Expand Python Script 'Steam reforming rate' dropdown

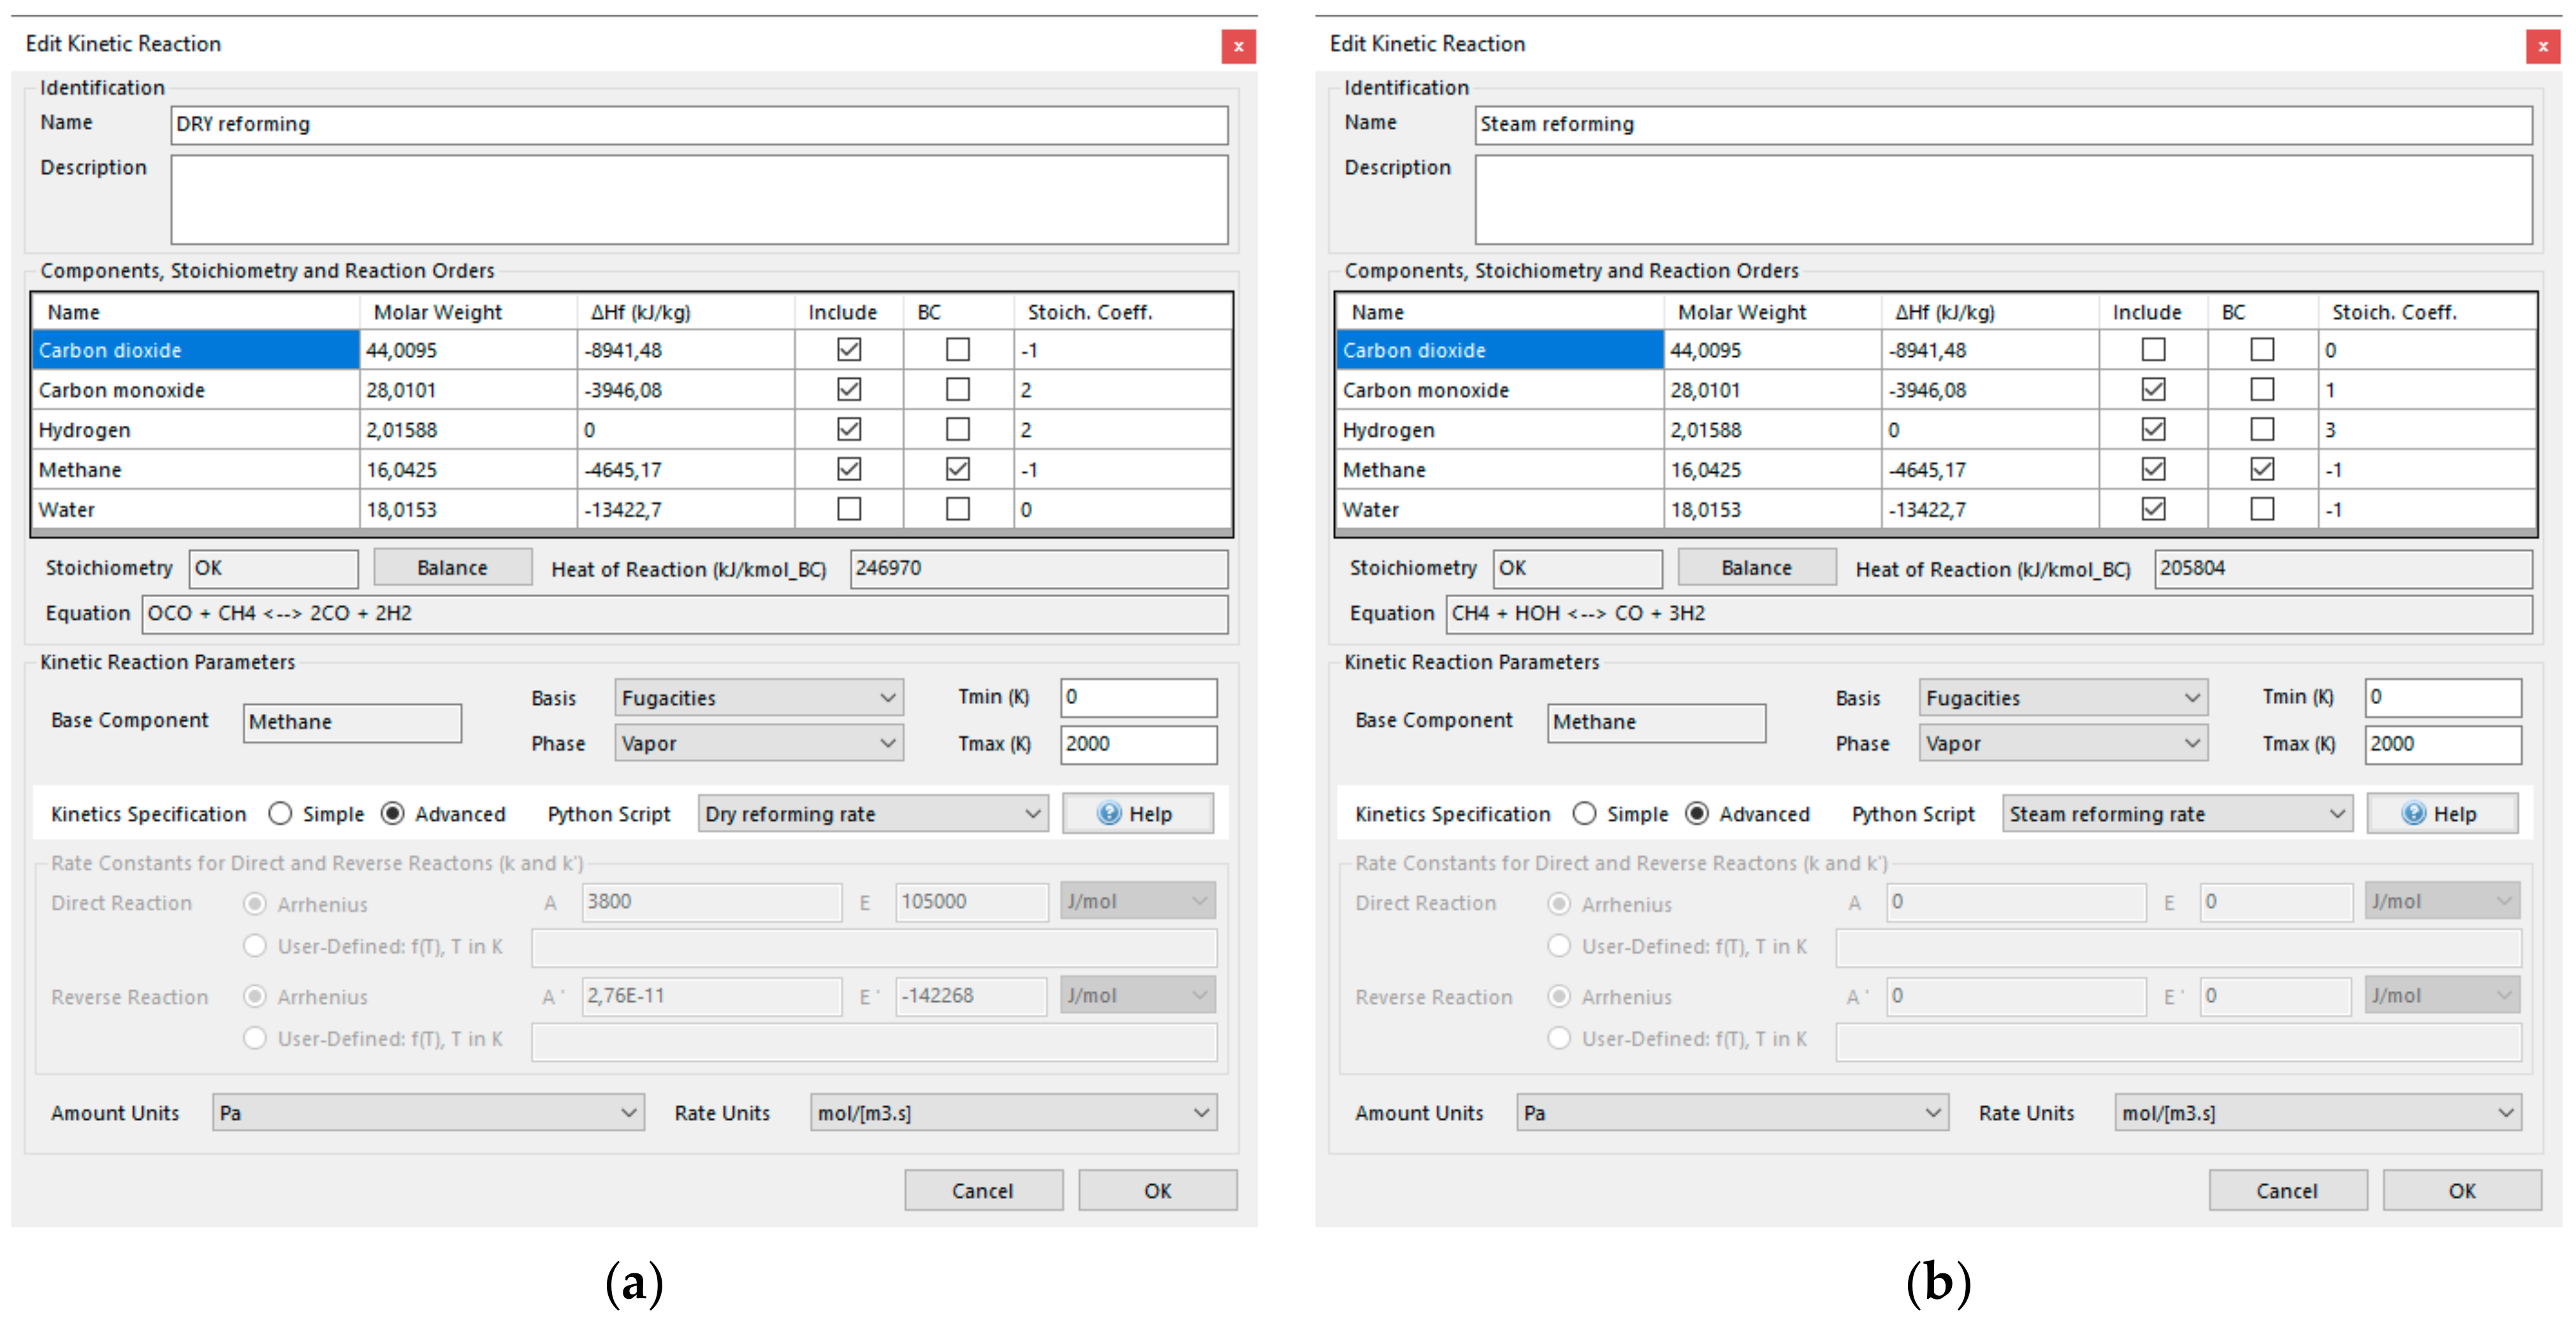tap(2176, 814)
